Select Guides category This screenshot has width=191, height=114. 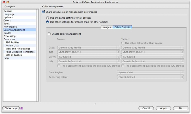20,33
